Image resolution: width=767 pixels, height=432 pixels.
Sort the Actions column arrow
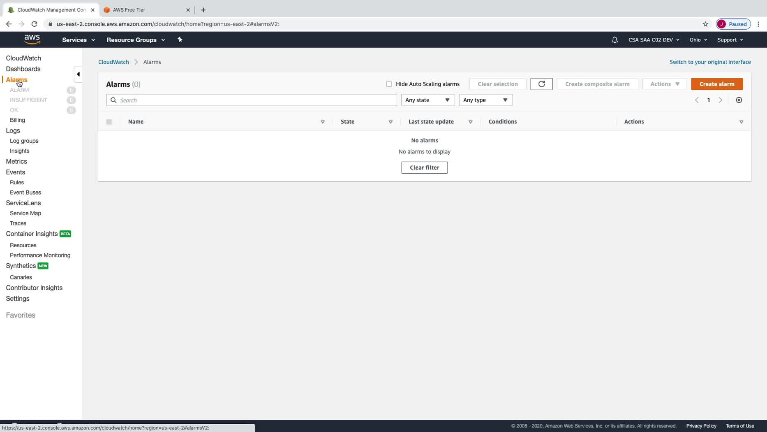pyautogui.click(x=741, y=122)
